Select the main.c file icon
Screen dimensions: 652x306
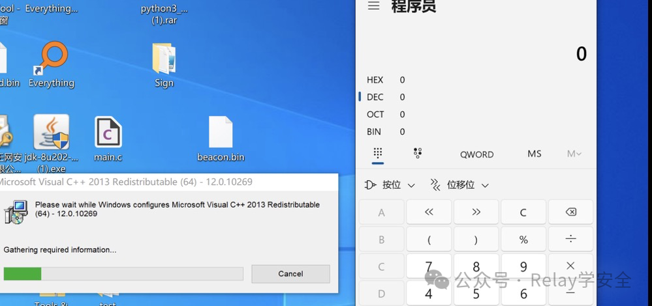pos(108,139)
